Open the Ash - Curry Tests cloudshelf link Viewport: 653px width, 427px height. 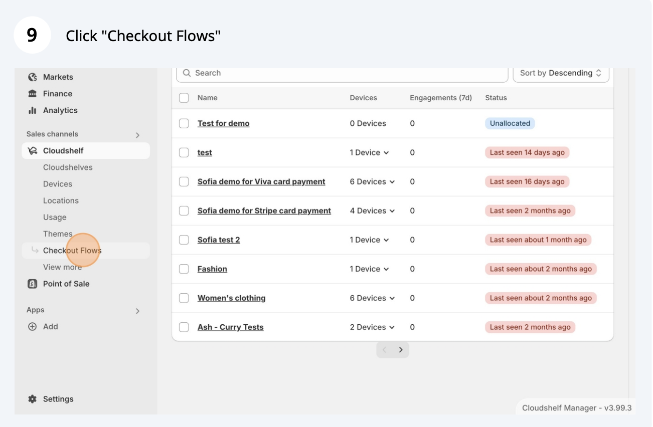point(230,327)
